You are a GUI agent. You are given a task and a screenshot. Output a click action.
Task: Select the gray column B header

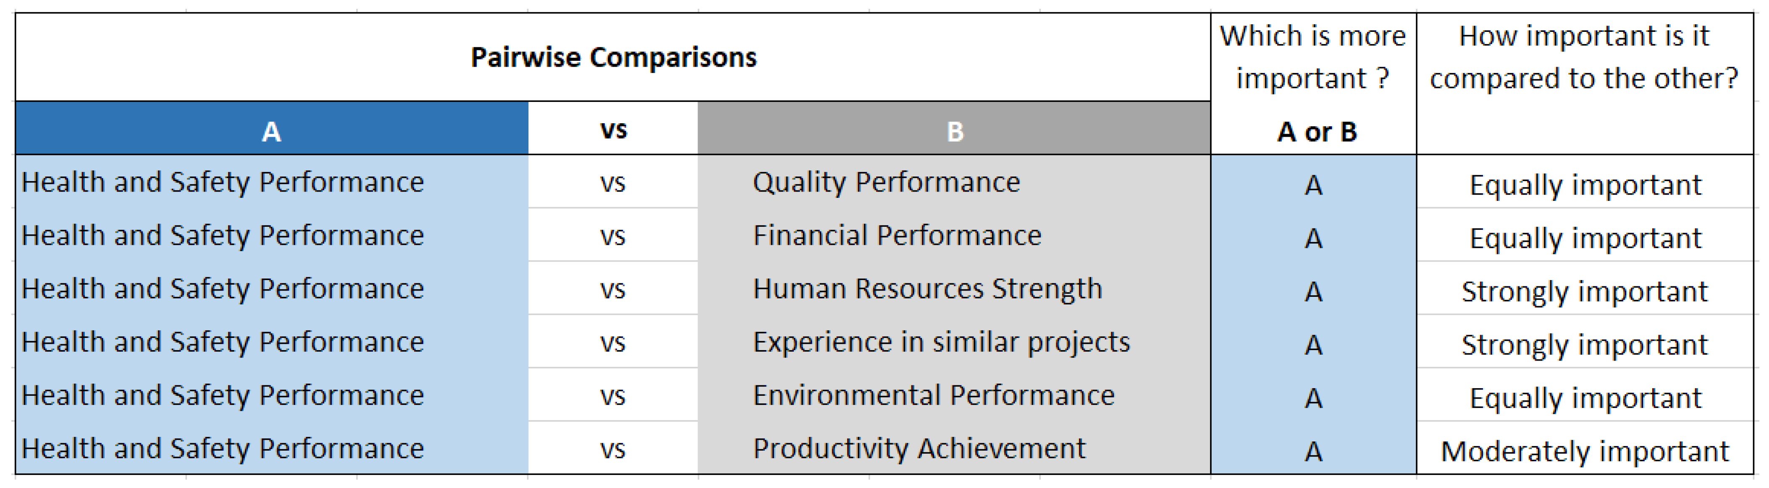coord(954,129)
